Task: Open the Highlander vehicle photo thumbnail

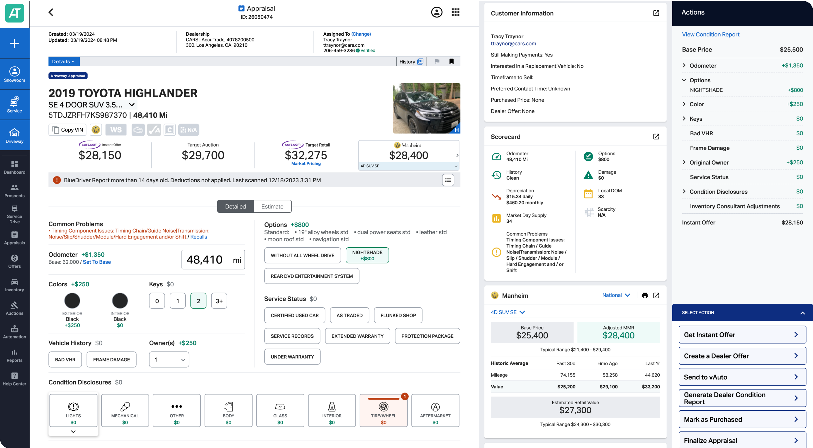Action: pos(426,108)
